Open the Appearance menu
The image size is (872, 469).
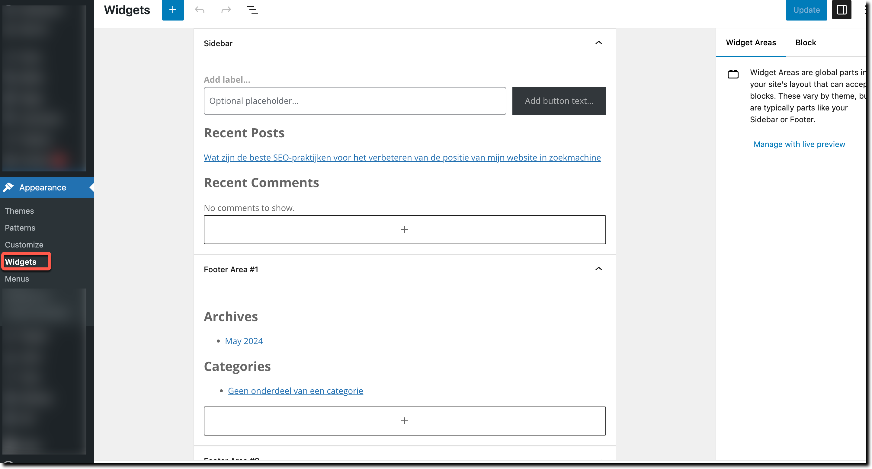[47, 187]
